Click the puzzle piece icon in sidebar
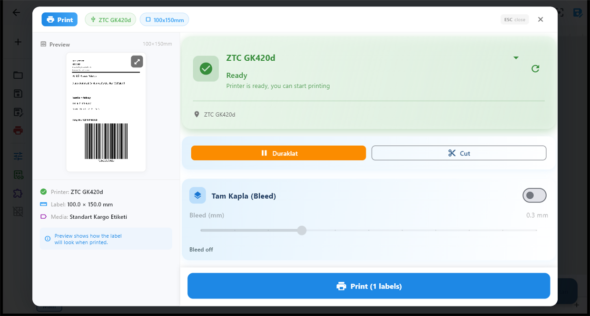 tap(18, 193)
